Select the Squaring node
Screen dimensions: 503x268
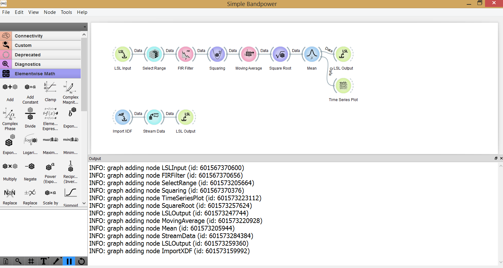(217, 54)
